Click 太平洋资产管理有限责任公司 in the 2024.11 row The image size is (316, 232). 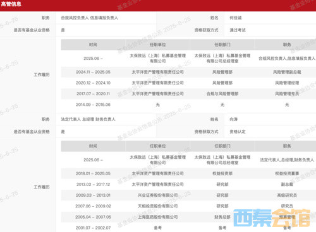(x=157, y=72)
